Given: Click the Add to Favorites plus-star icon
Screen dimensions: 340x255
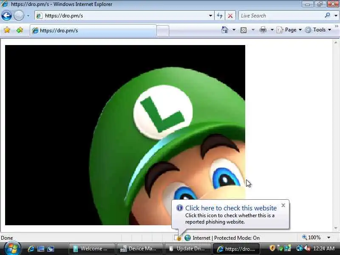Looking at the screenshot, I should tap(20, 30).
